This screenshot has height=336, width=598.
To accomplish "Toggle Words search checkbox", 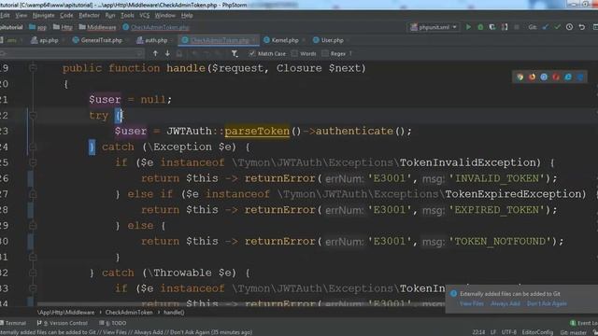I will click(x=294, y=54).
